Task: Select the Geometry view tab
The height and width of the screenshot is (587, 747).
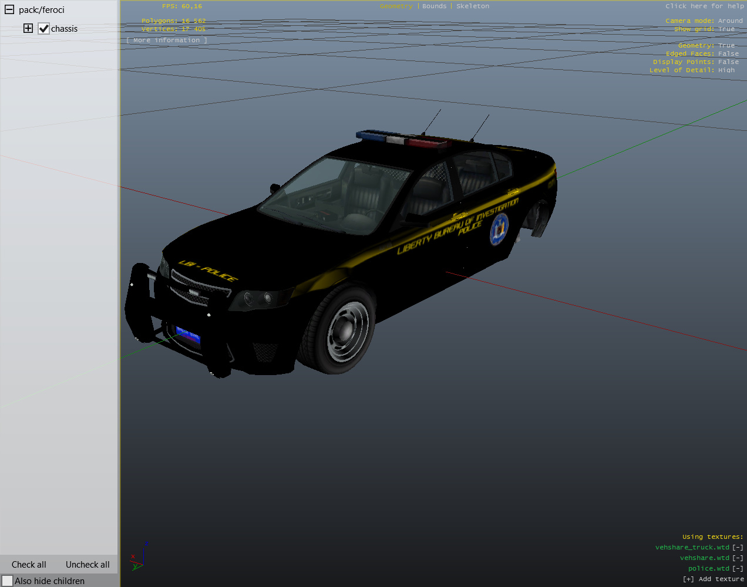Action: 396,6
